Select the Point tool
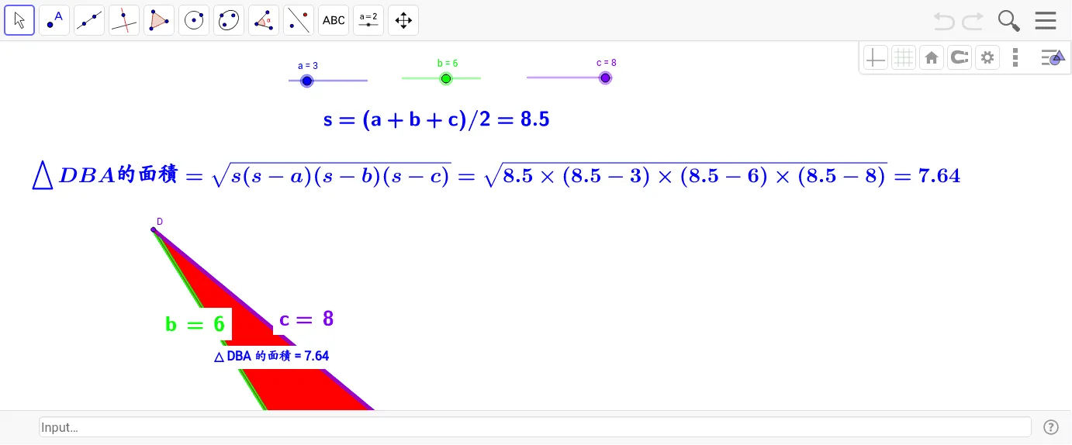 point(54,20)
